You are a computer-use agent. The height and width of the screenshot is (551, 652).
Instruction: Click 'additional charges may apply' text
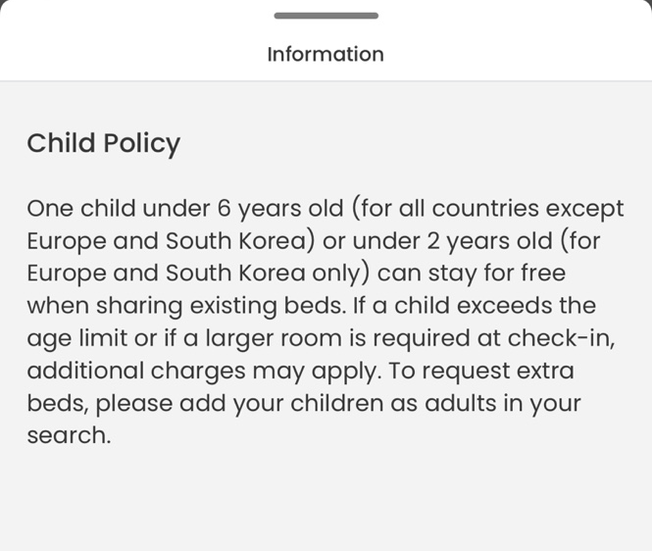click(204, 371)
